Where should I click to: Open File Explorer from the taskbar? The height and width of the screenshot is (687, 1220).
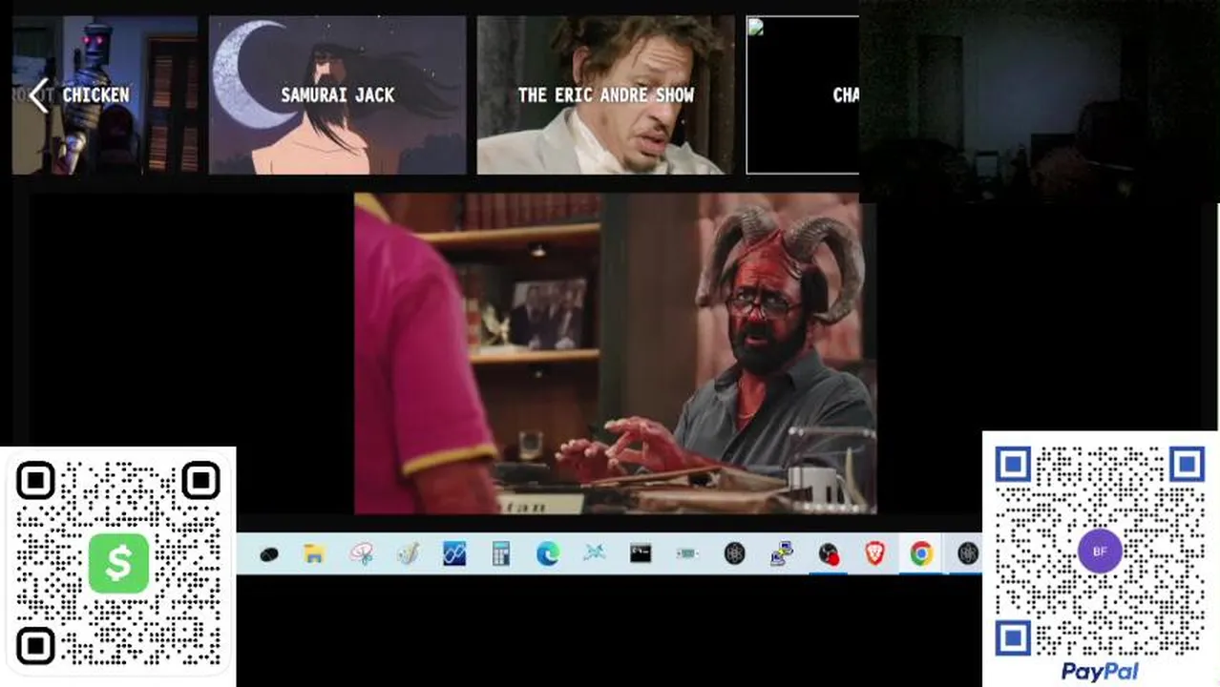[314, 553]
